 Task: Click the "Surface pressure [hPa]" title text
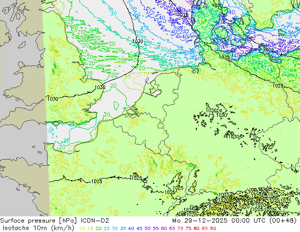[x=38, y=221]
